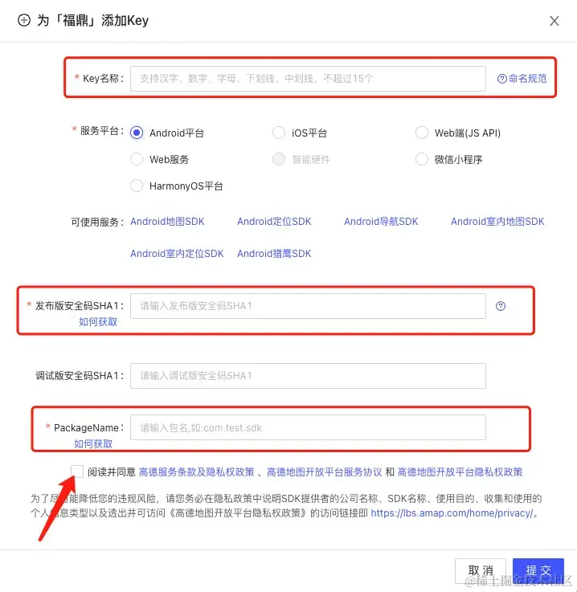Select Web端(JS API) platform option

tap(421, 133)
